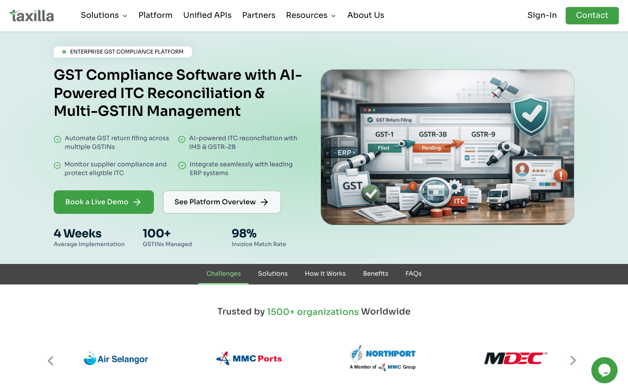Image resolution: width=628 pixels, height=392 pixels.
Task: Open the Platform page
Action: tap(156, 15)
